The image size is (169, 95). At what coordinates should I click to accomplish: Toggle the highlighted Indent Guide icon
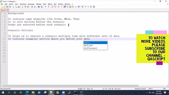tap(64, 7)
